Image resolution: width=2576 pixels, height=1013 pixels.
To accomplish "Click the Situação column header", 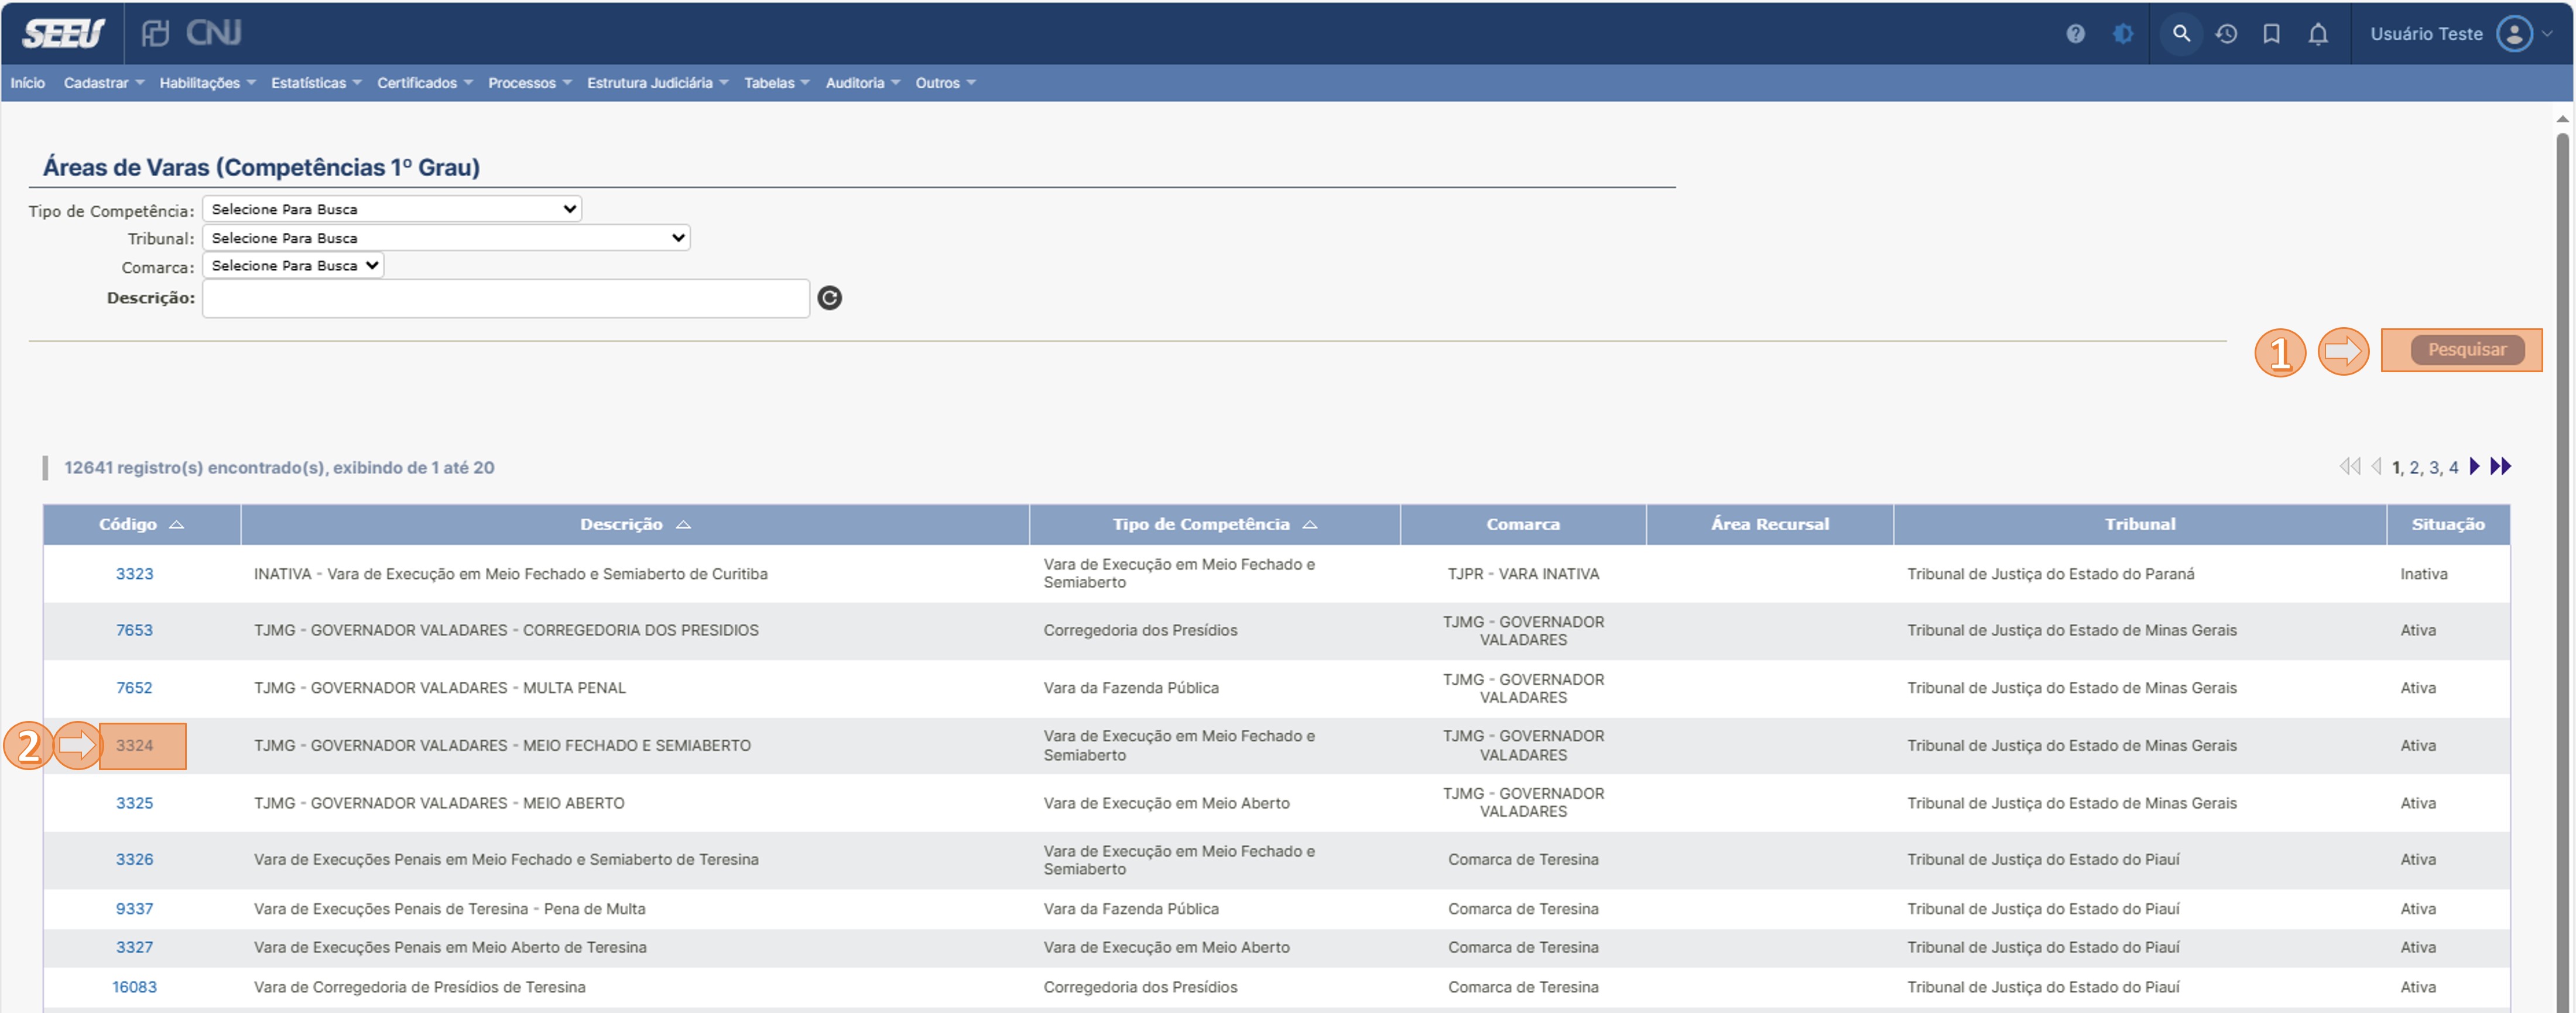I will [x=2447, y=524].
